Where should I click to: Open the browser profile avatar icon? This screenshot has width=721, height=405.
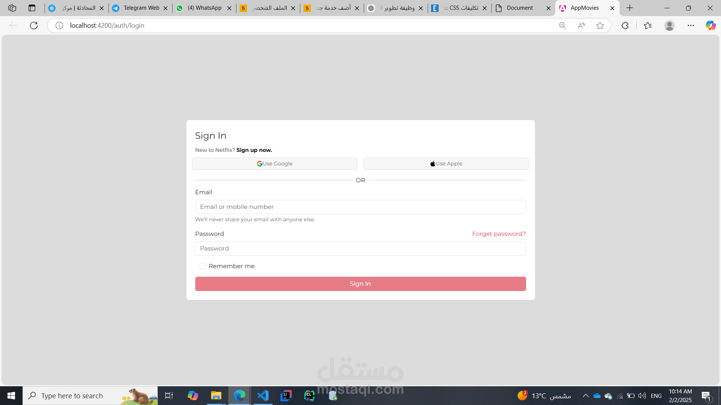coord(669,25)
